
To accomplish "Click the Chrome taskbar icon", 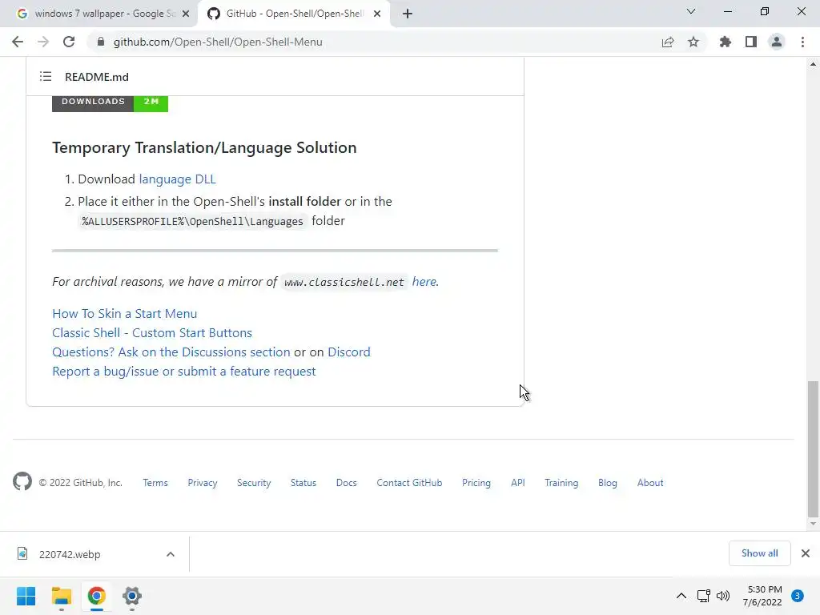I will (x=97, y=596).
